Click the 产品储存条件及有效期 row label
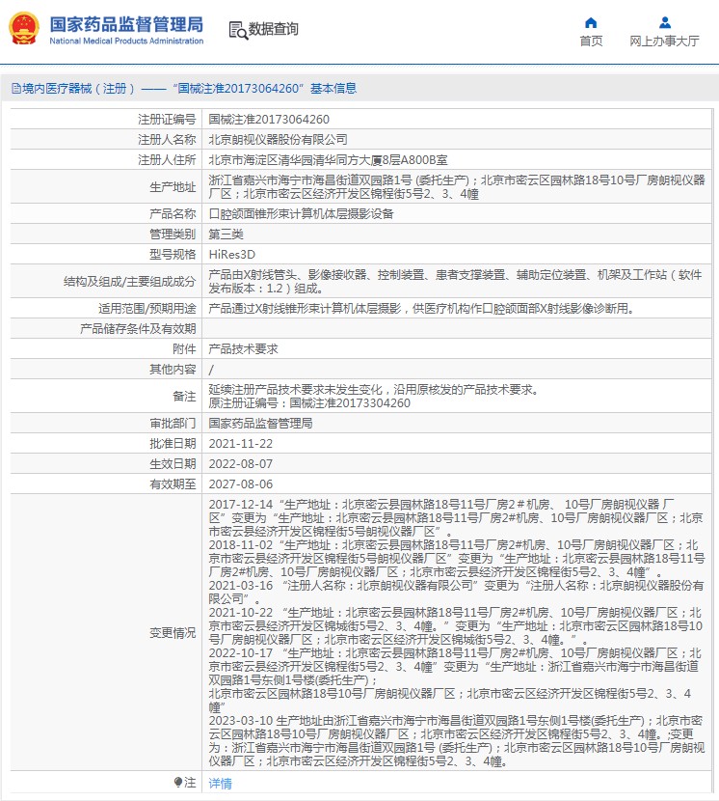Screen dimensions: 719x801 (x=138, y=328)
